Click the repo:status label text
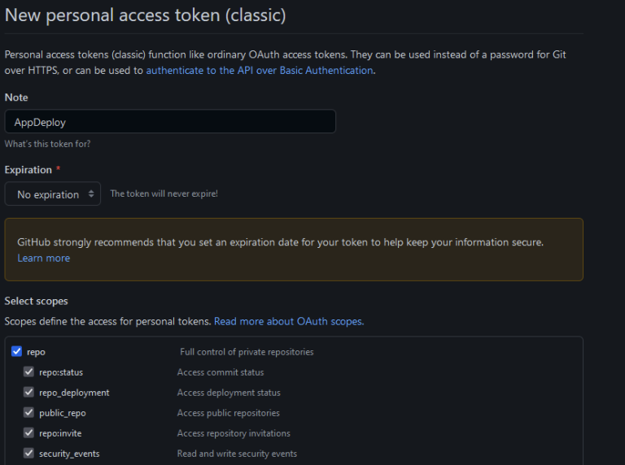 [x=61, y=372]
